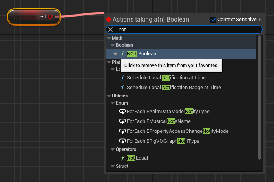Click the favorite star next to NOT Boolean
The height and width of the screenshot is (182, 274).
click(115, 54)
